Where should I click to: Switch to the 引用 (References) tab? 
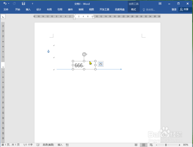point(60,9)
